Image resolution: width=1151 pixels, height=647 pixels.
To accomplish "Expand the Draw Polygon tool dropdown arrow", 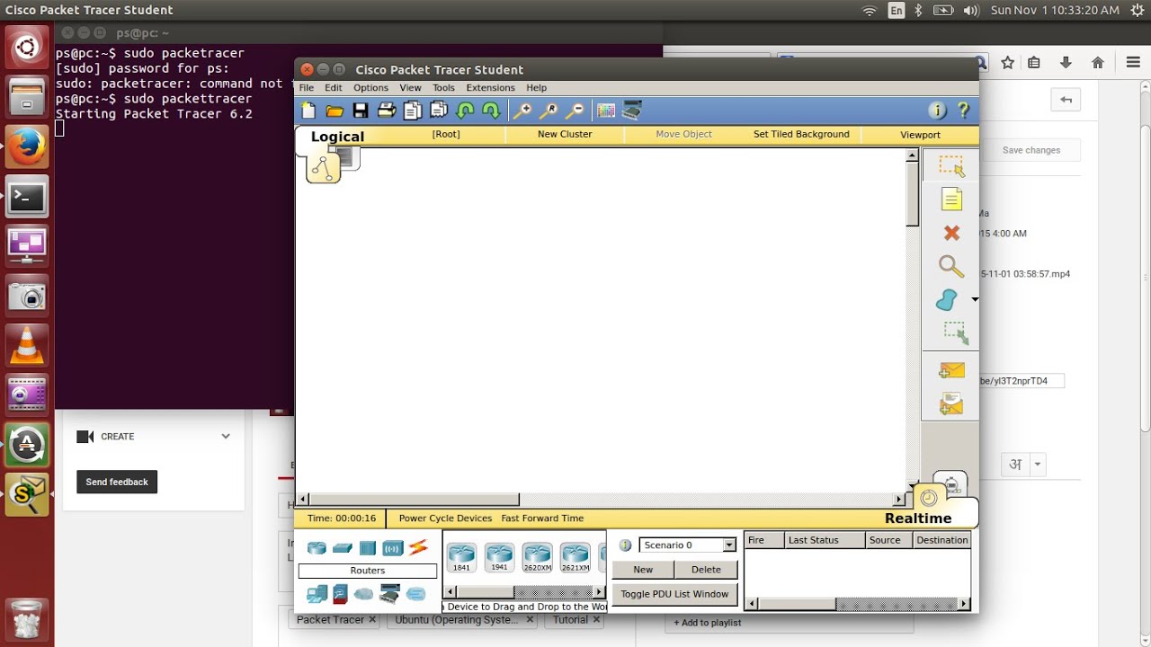I will (974, 300).
